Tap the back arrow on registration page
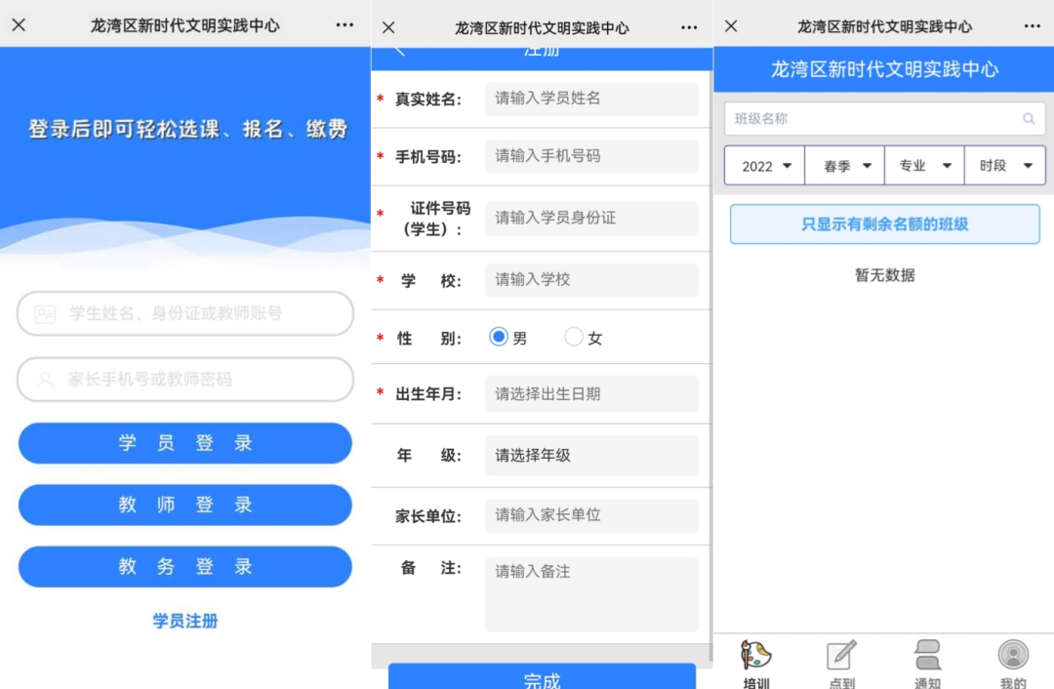1054x689 pixels. (399, 51)
